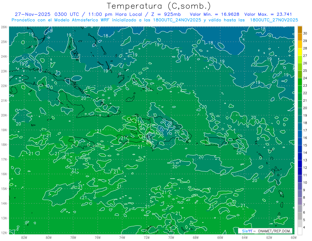Pick the legend color band between 22 and 23
The width and height of the screenshot is (312, 241).
coord(300,89)
